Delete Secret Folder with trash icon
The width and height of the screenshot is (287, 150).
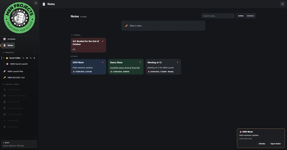[x=34, y=58]
